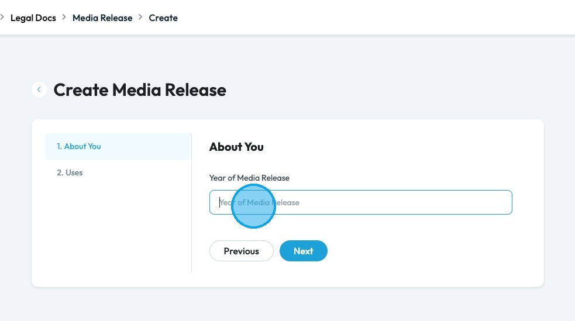Click the gray page background below the form card
Viewport: 575px width, 321px height.
click(287, 304)
